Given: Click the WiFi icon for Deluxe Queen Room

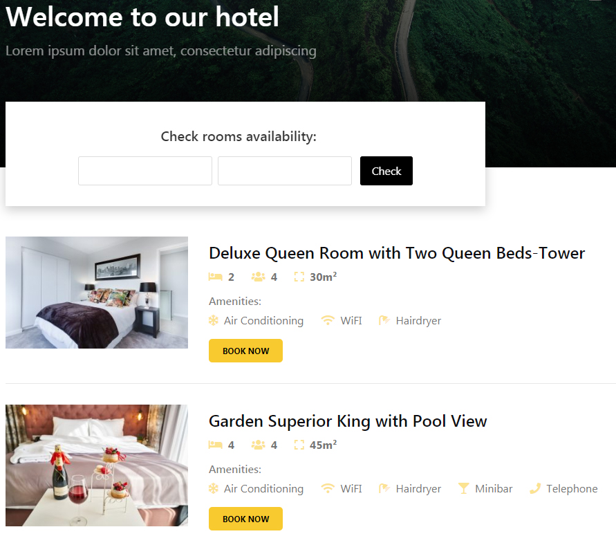Looking at the screenshot, I should point(328,321).
